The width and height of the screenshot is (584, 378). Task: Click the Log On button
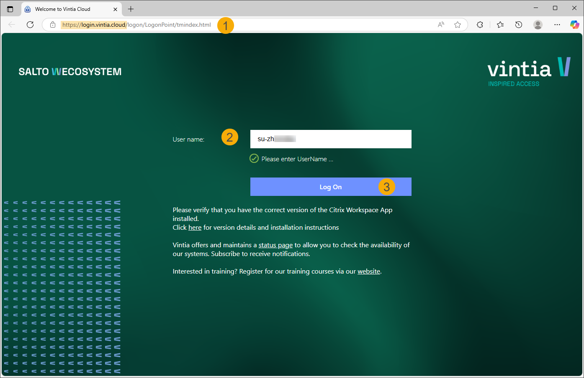click(331, 187)
